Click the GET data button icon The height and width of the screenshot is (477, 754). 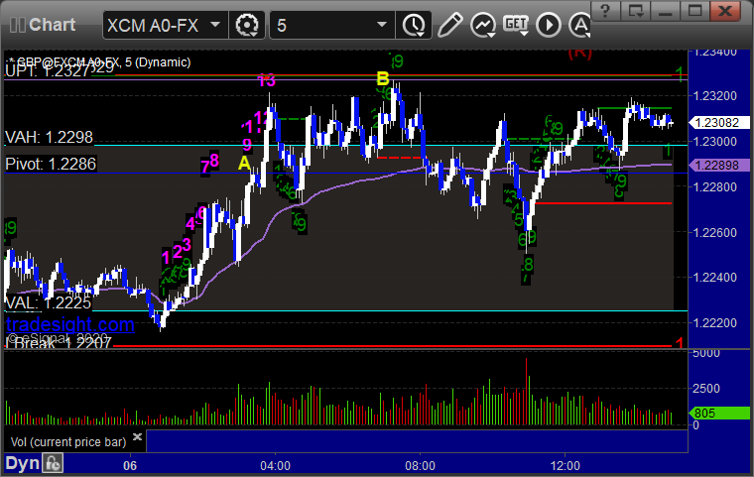516,25
